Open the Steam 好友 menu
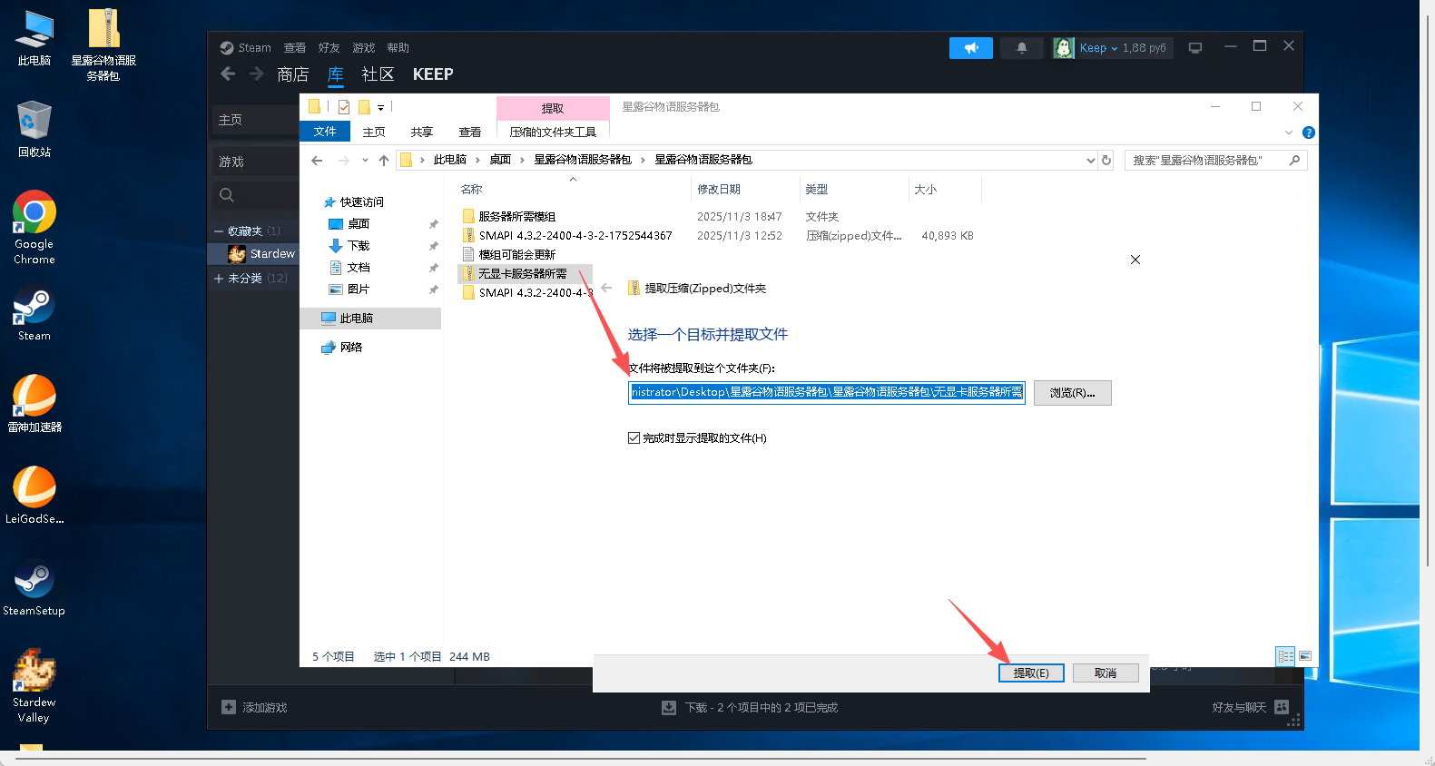The height and width of the screenshot is (766, 1435). [x=329, y=48]
